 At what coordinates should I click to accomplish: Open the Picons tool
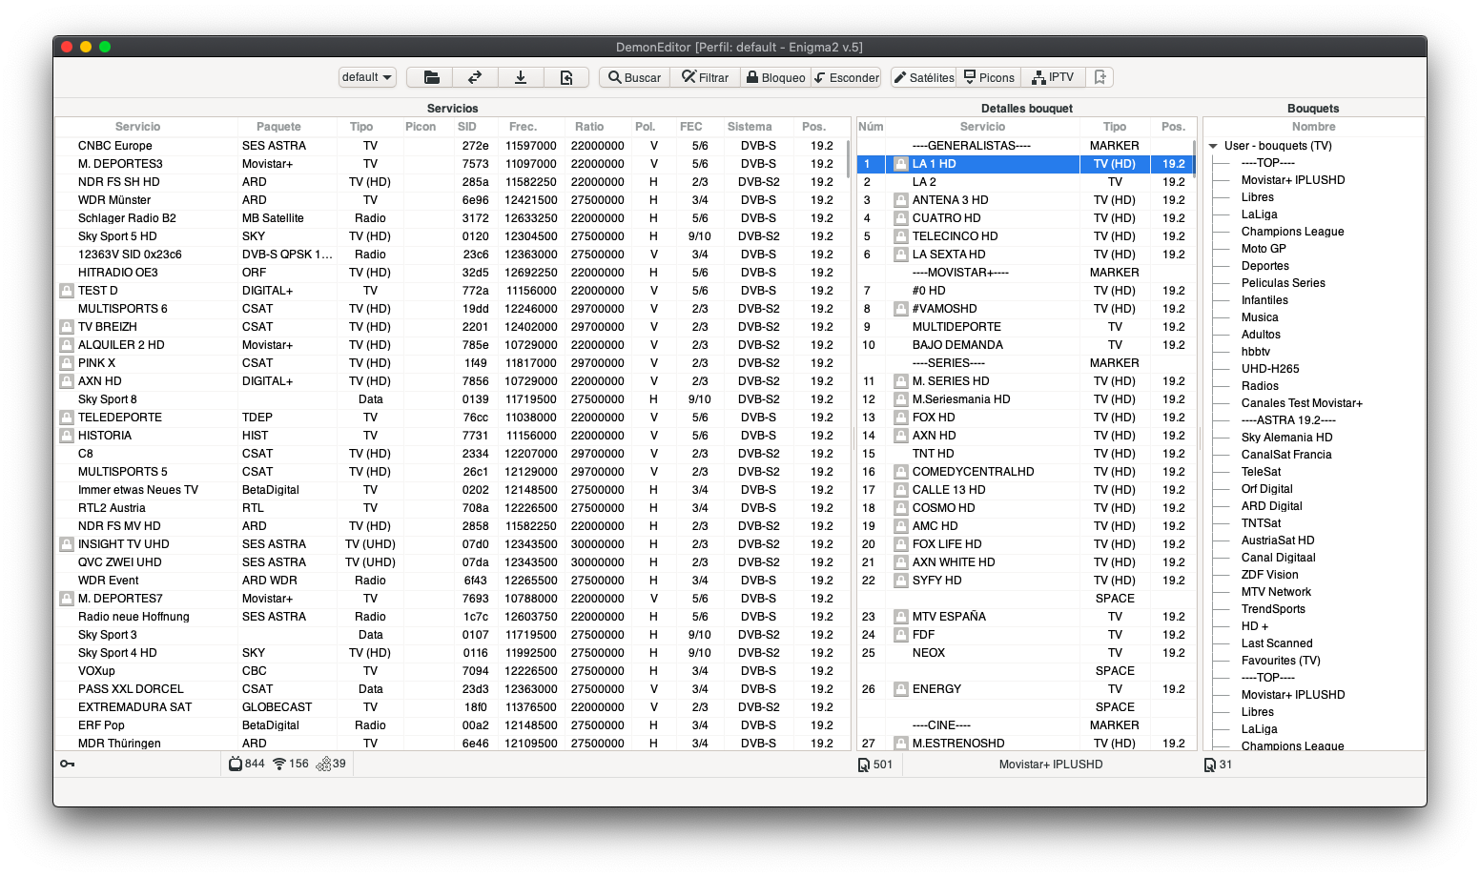[x=989, y=77]
